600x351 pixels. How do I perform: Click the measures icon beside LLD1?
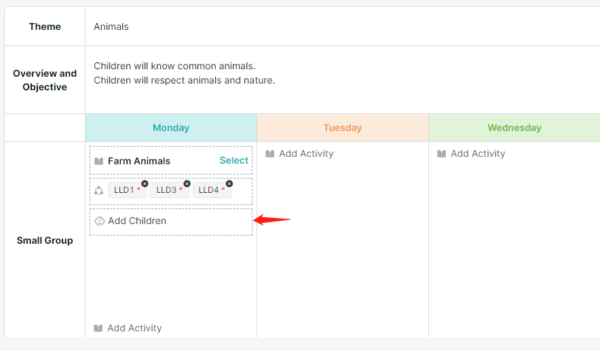click(x=98, y=190)
